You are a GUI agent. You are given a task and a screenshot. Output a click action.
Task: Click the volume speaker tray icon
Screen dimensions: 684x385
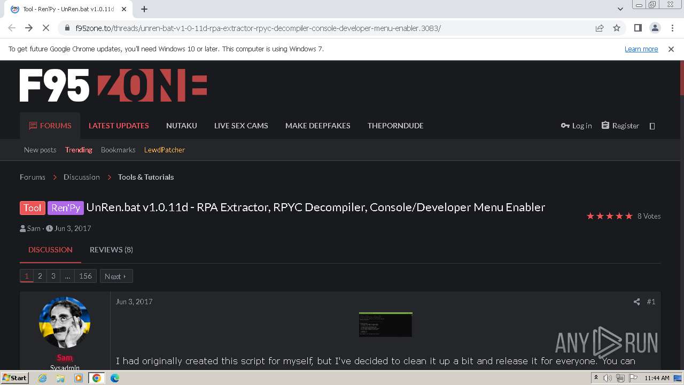pos(608,378)
